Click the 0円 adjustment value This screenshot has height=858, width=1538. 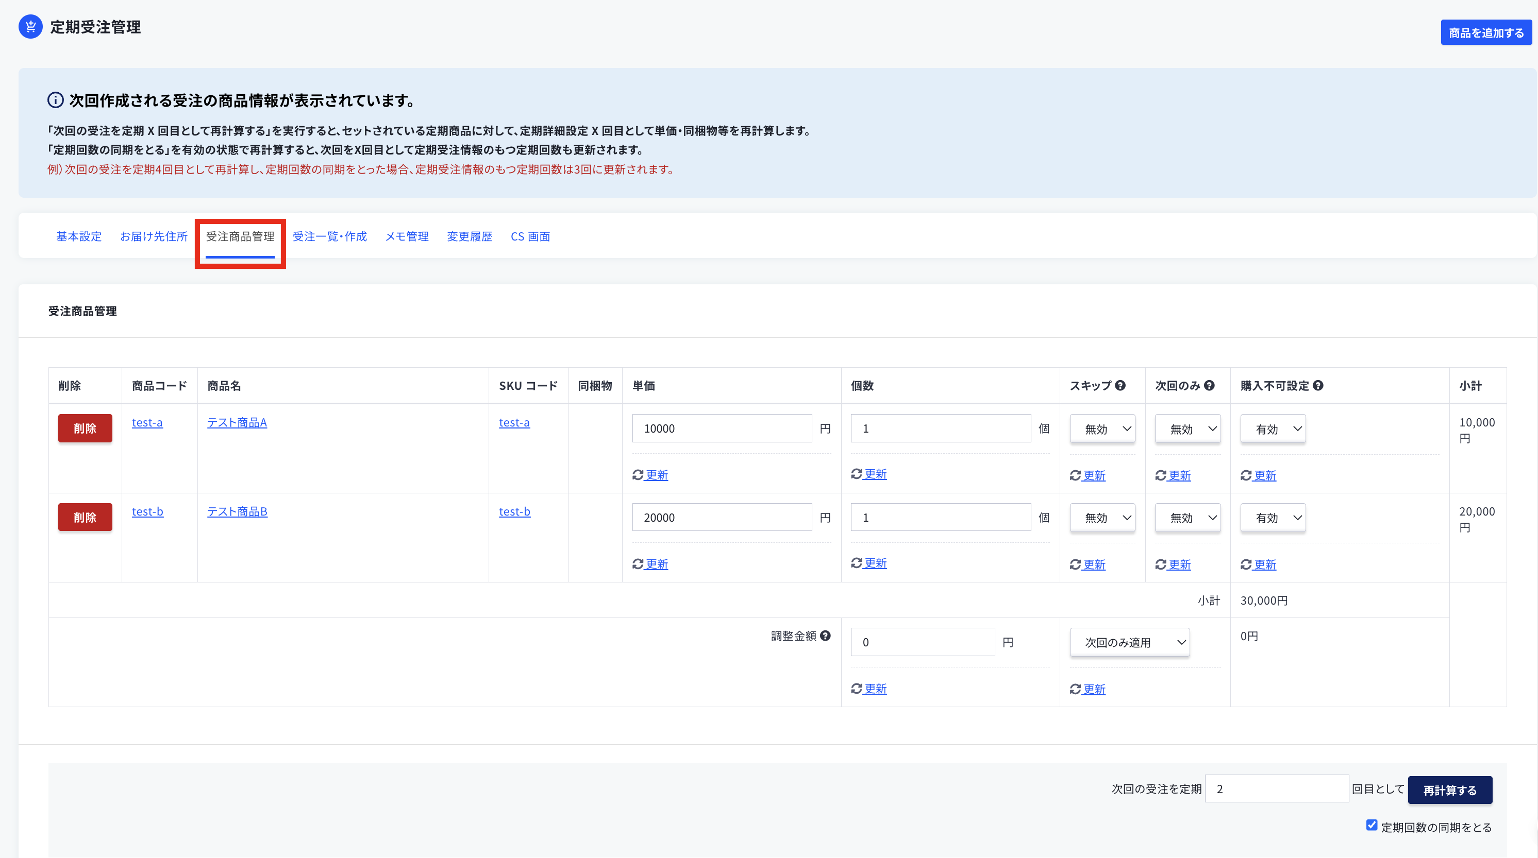(1249, 636)
